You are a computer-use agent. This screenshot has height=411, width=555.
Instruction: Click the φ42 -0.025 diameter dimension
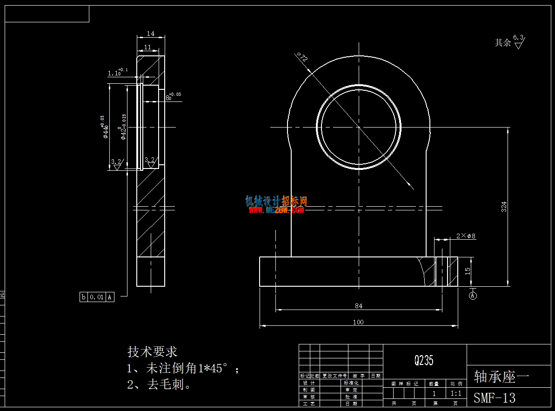coord(122,127)
